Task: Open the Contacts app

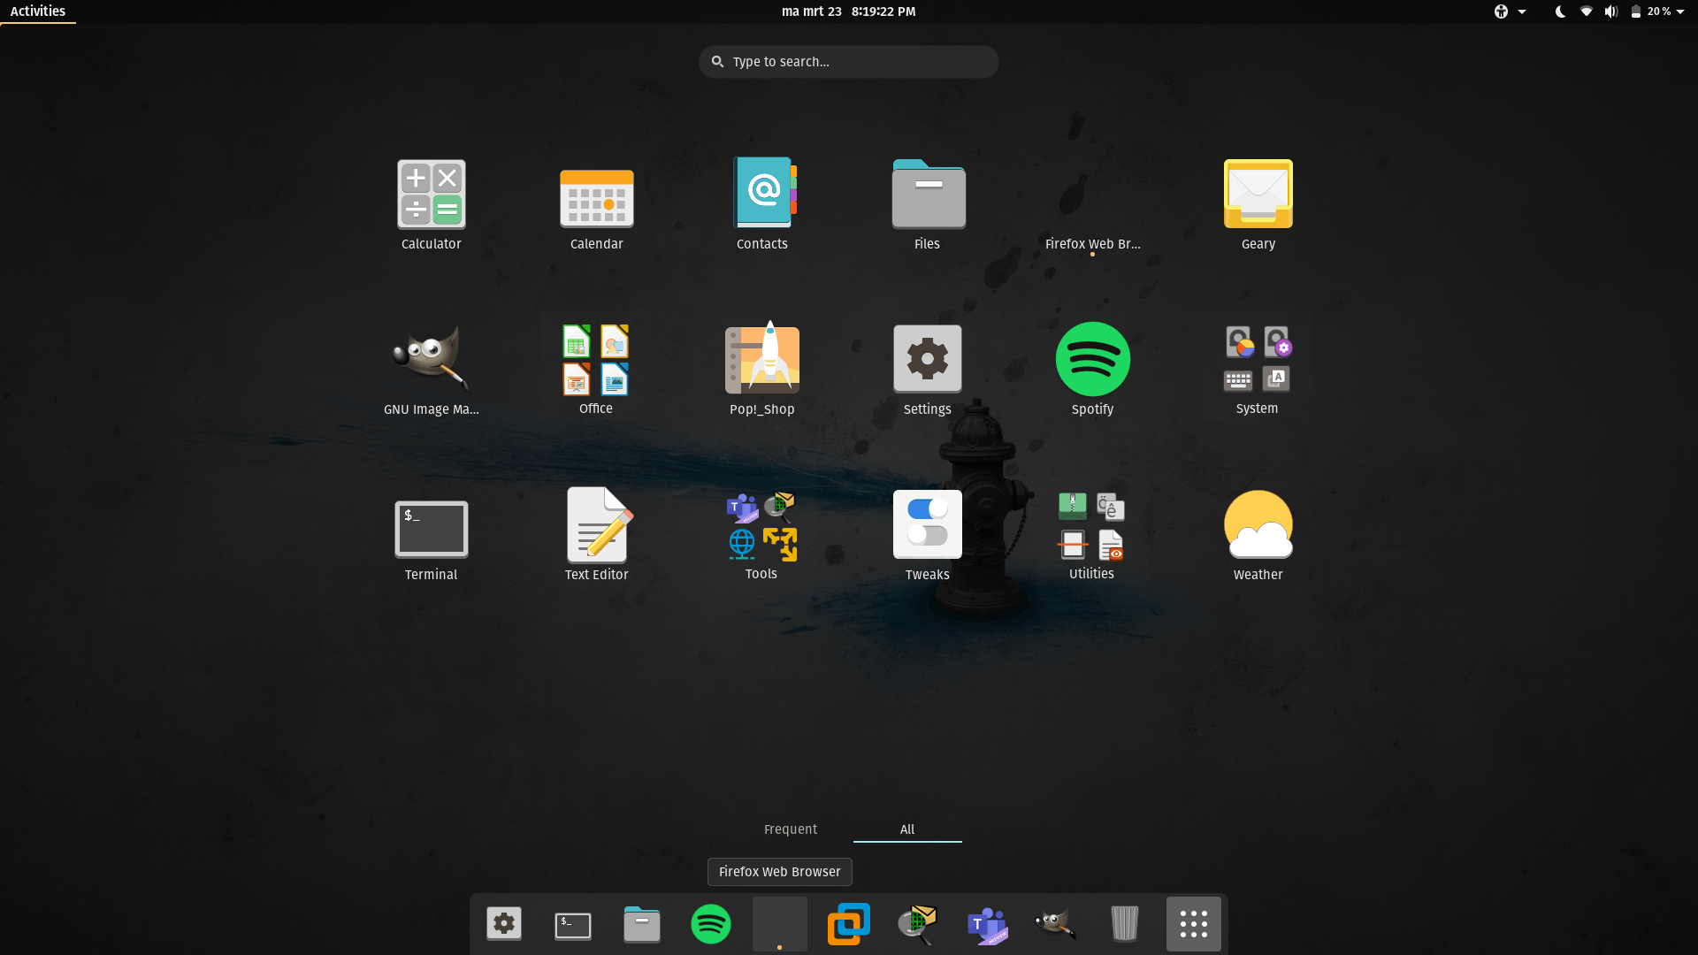Action: coord(761,205)
